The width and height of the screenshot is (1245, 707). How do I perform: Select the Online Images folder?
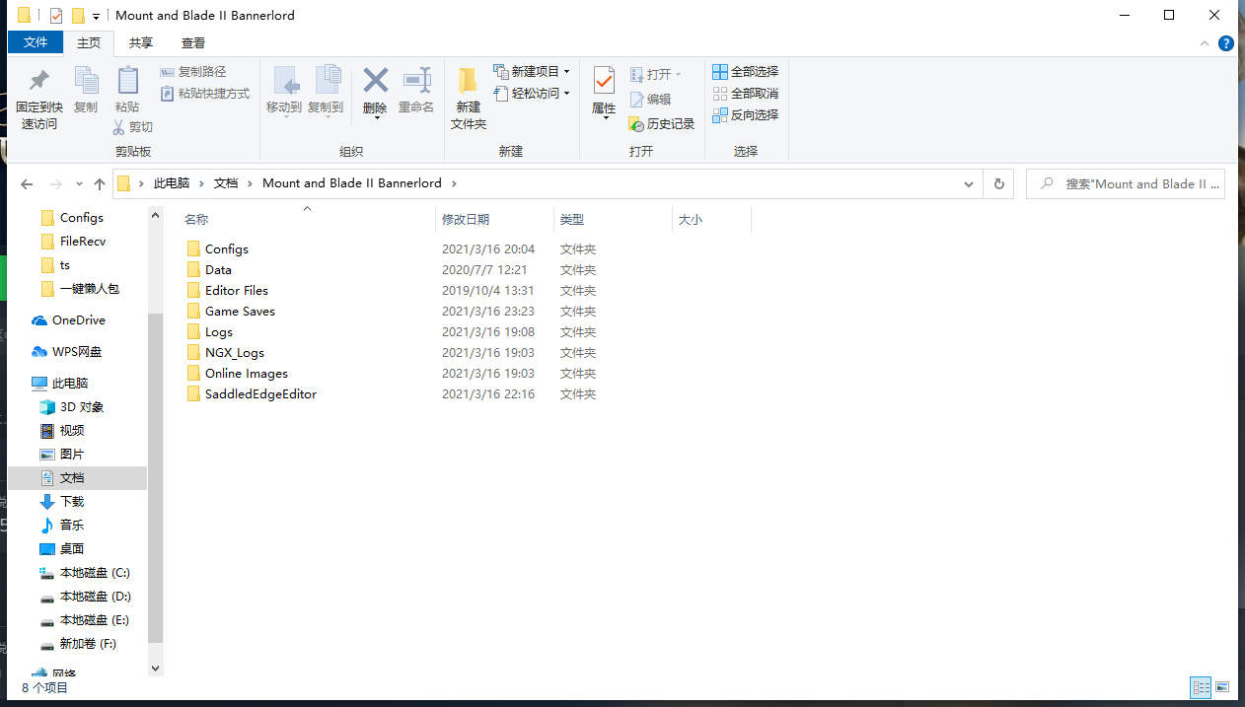click(x=237, y=374)
